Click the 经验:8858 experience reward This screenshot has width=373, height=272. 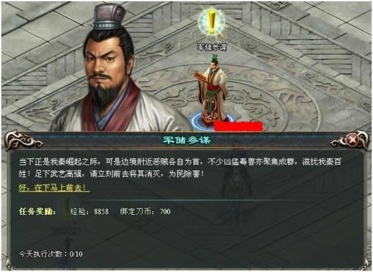(x=89, y=212)
